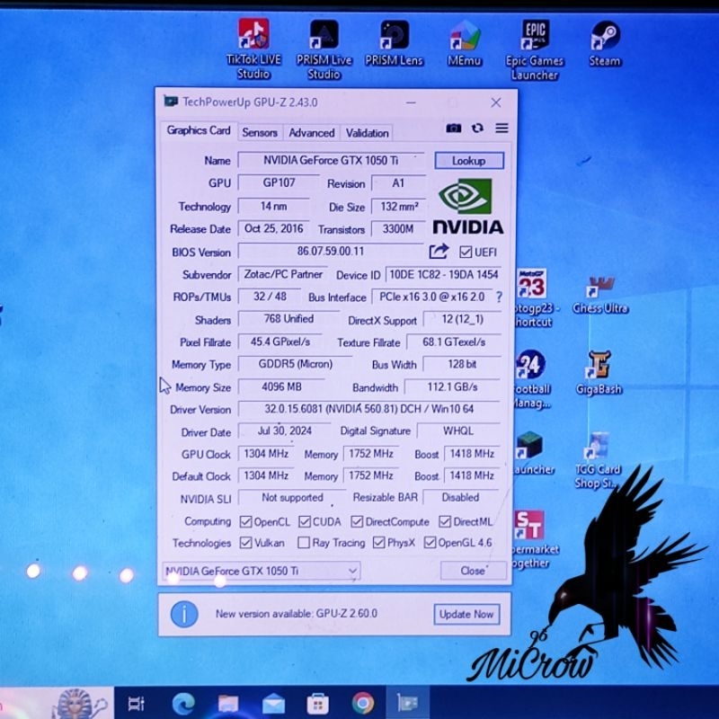Click Close button in GPU-Z
The height and width of the screenshot is (719, 719).
point(474,571)
